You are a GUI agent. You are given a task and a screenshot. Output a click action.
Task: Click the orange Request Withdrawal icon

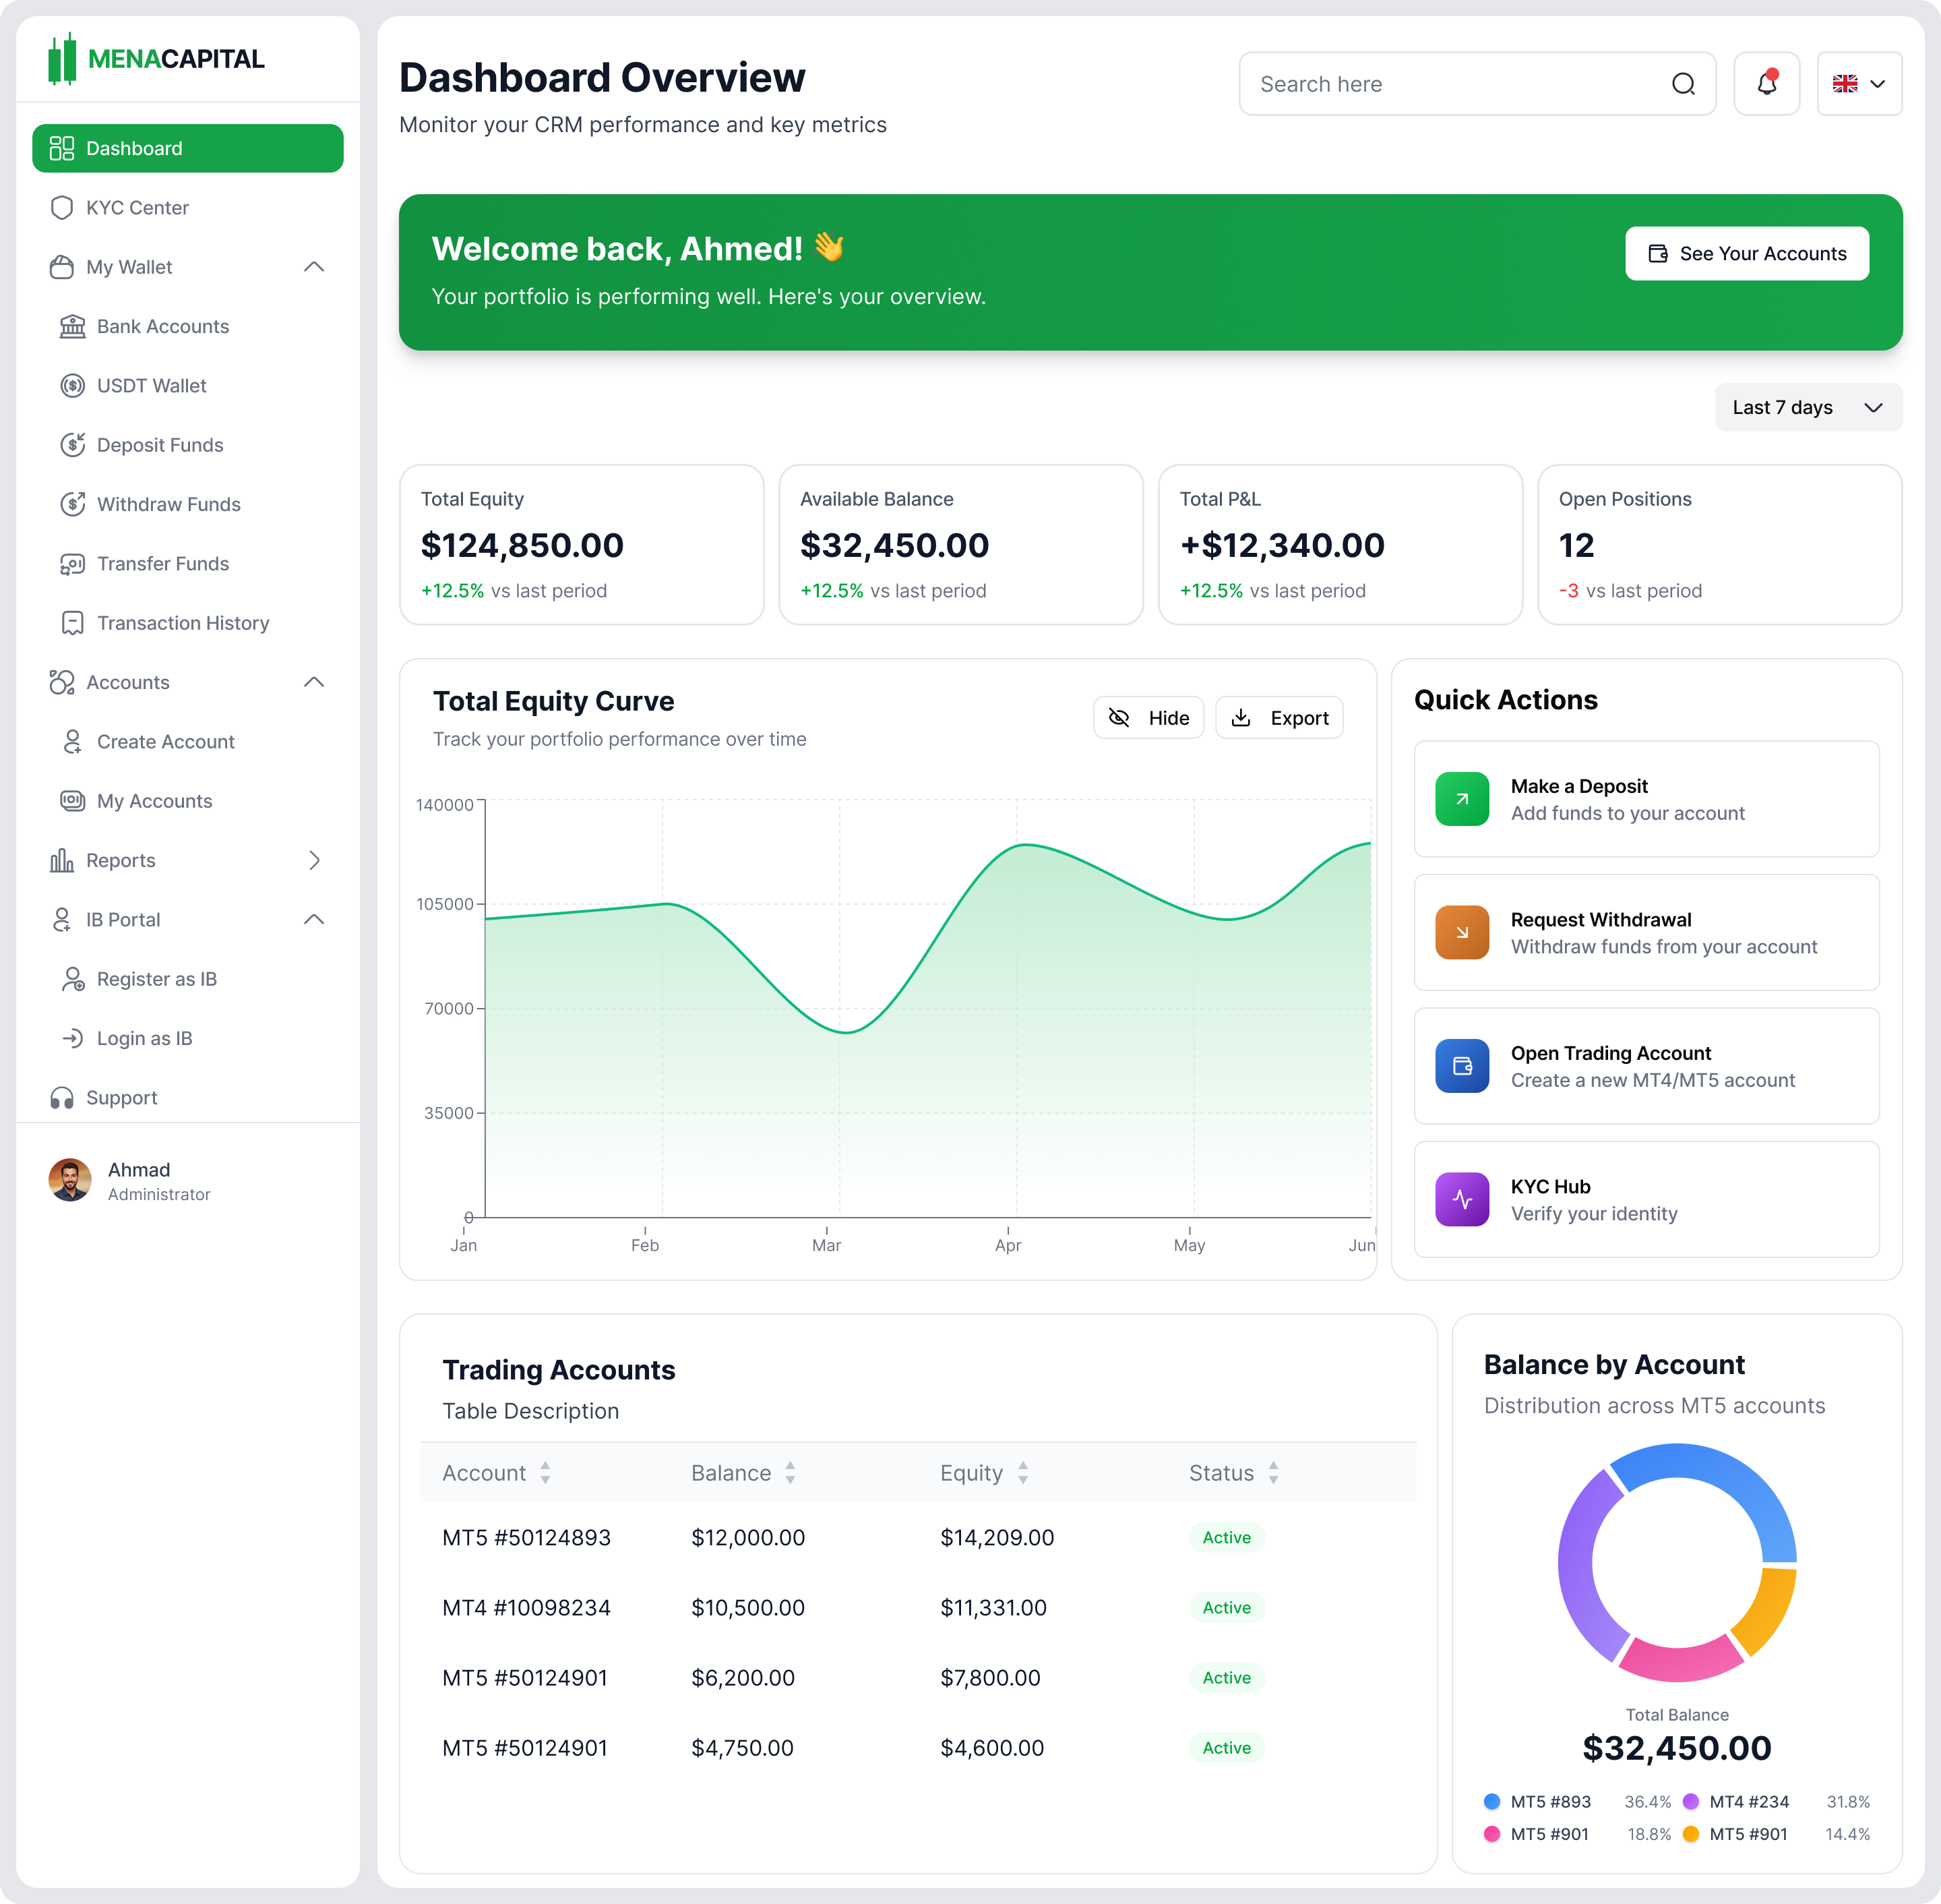pyautogui.click(x=1462, y=932)
